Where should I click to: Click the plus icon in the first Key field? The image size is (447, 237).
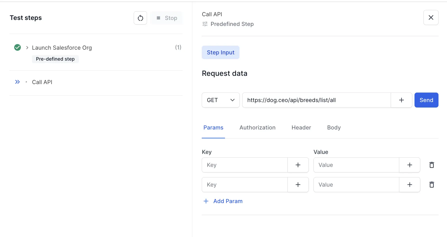[298, 165]
